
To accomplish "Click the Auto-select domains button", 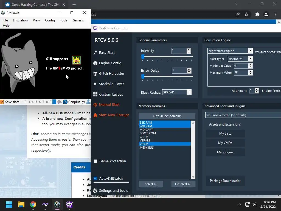I will tap(167, 116).
